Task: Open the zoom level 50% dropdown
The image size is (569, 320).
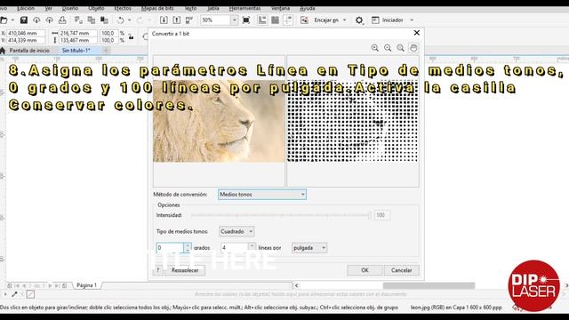Action: pyautogui.click(x=234, y=20)
